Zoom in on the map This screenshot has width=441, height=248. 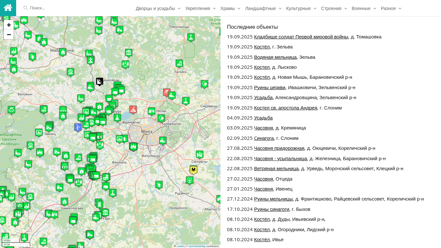click(9, 25)
